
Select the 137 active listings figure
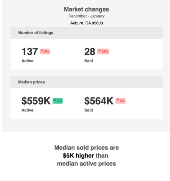(x=30, y=52)
